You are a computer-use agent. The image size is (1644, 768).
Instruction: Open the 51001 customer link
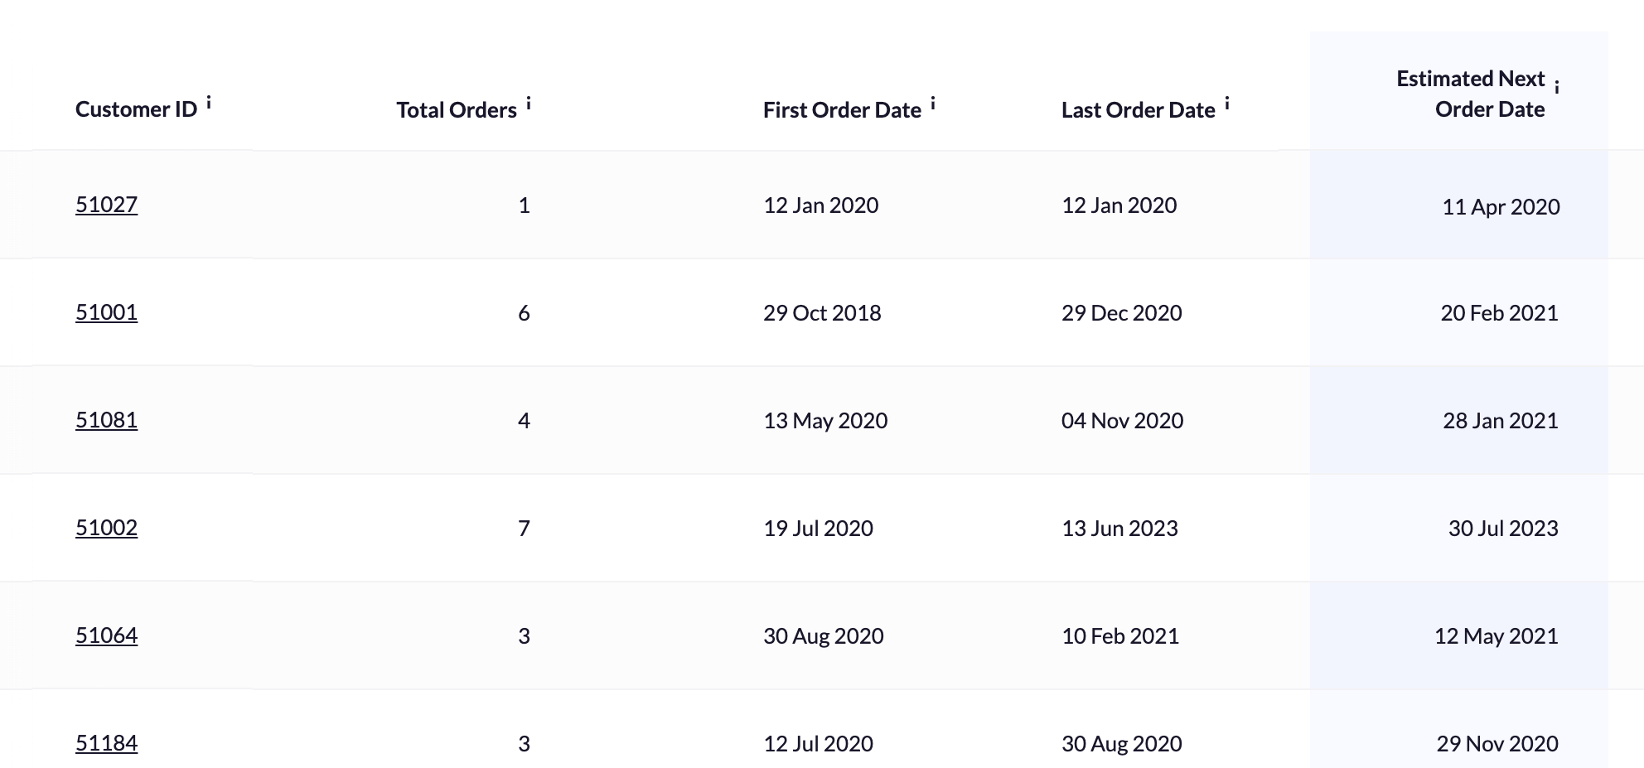(x=106, y=312)
